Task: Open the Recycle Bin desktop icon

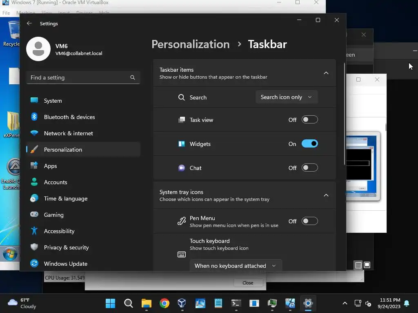Action: pyautogui.click(x=11, y=34)
